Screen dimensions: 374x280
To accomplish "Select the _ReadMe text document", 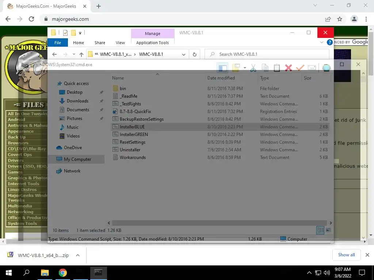I will pos(129,96).
